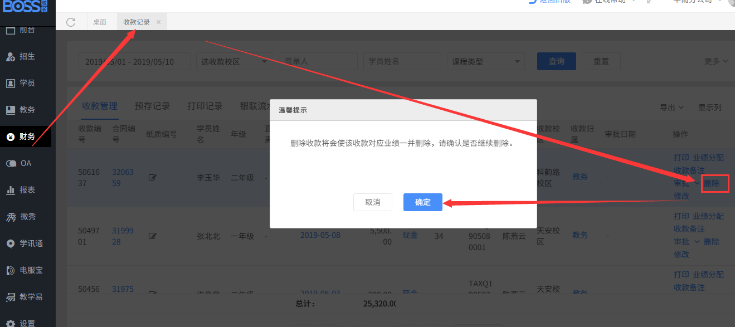Open 审批 dropdown in 李玉华 row

pyautogui.click(x=687, y=183)
